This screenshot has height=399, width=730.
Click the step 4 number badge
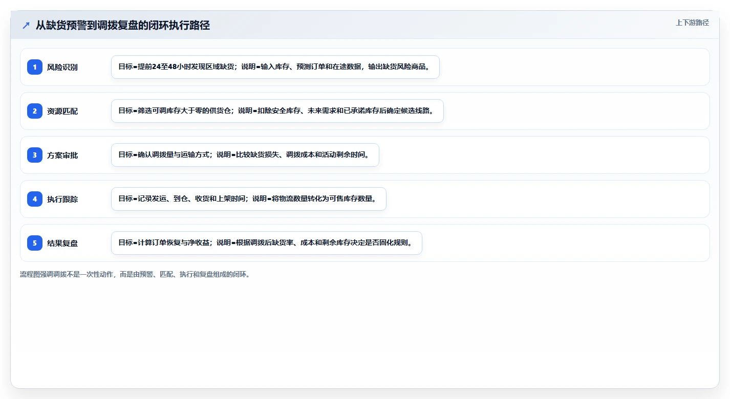[x=35, y=199]
